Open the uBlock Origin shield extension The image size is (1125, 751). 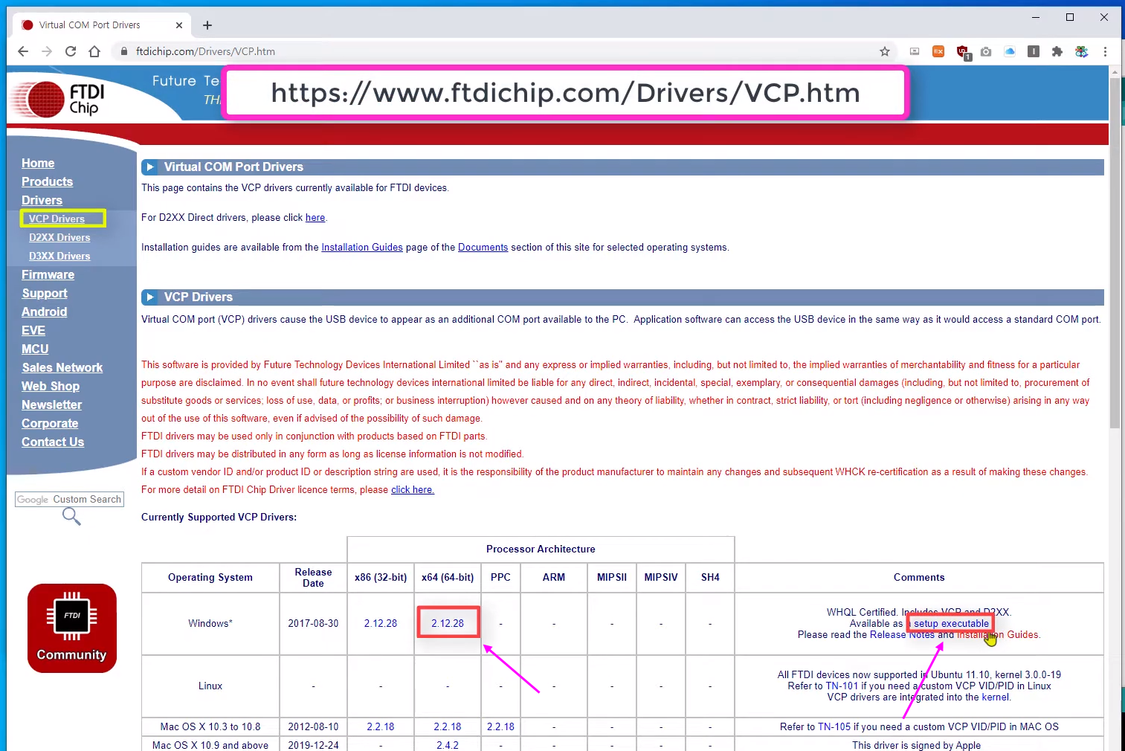pyautogui.click(x=963, y=52)
